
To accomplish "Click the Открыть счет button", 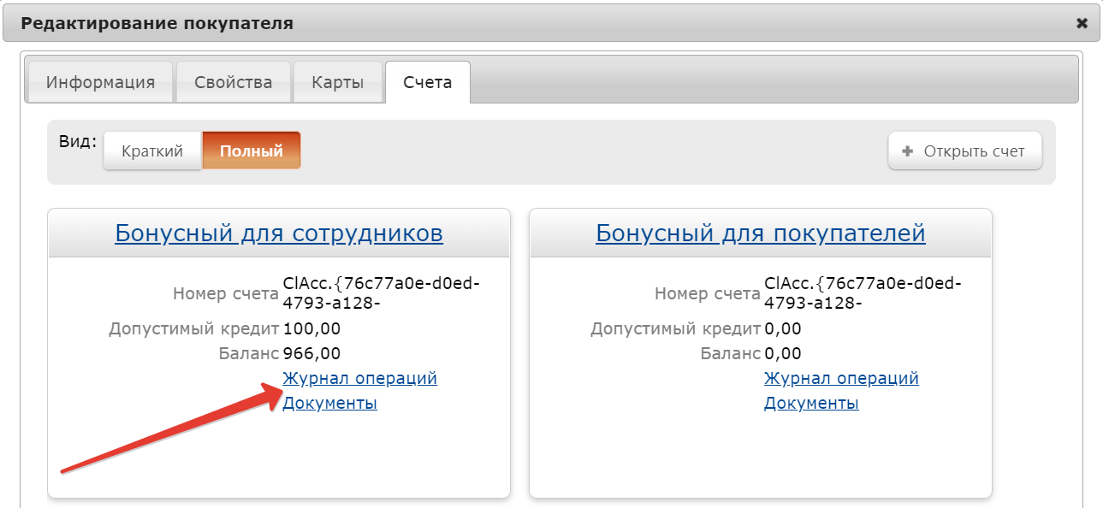I will (x=964, y=151).
